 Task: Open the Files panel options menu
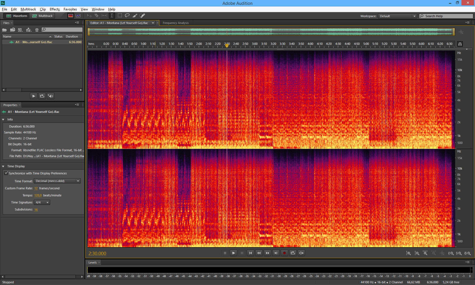(77, 23)
